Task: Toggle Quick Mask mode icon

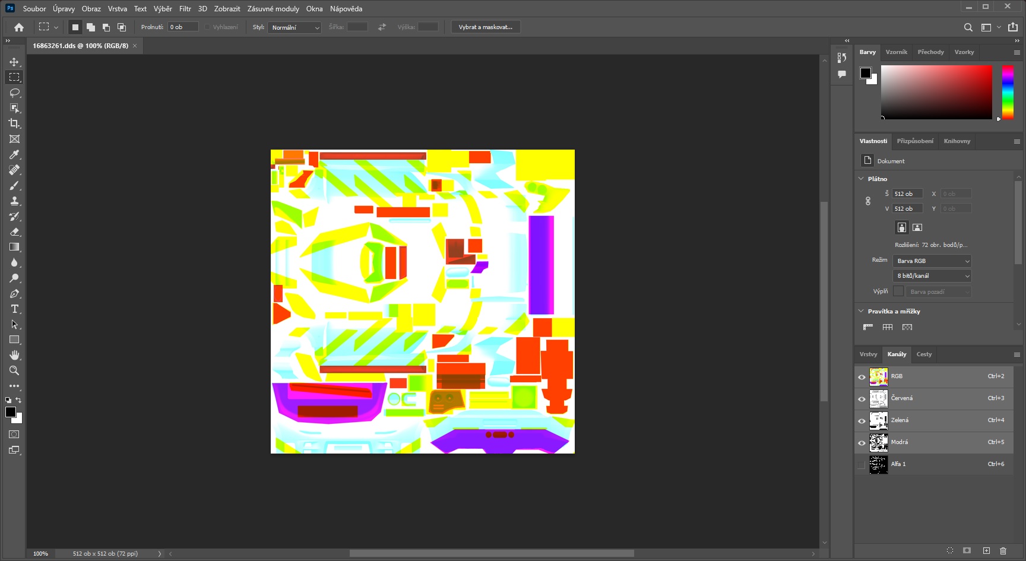Action: (14, 435)
